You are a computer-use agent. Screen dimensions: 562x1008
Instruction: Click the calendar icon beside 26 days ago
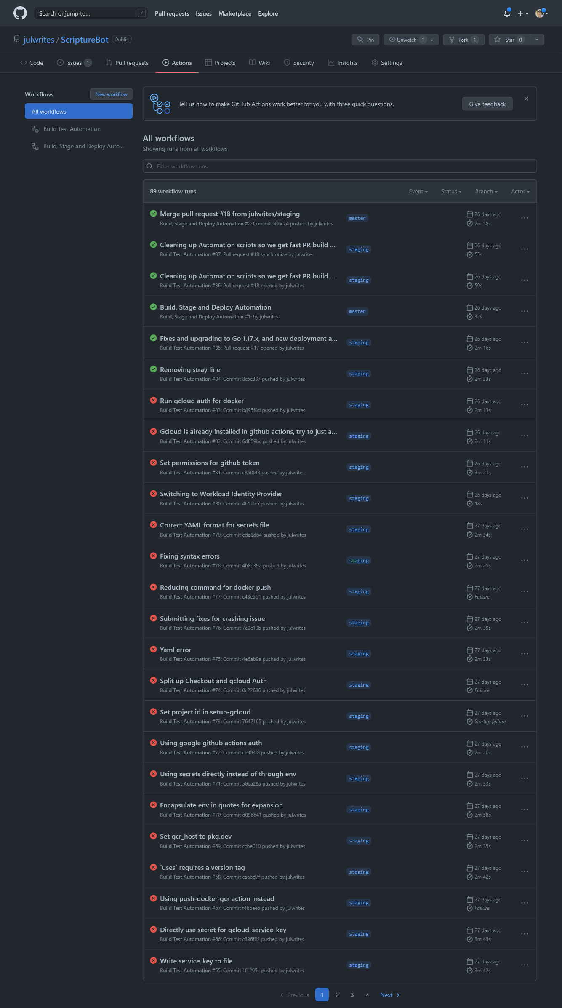pyautogui.click(x=469, y=214)
